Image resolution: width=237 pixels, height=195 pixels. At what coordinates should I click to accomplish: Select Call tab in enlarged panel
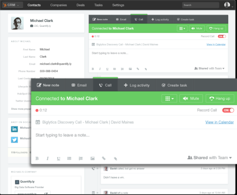(x=105, y=85)
